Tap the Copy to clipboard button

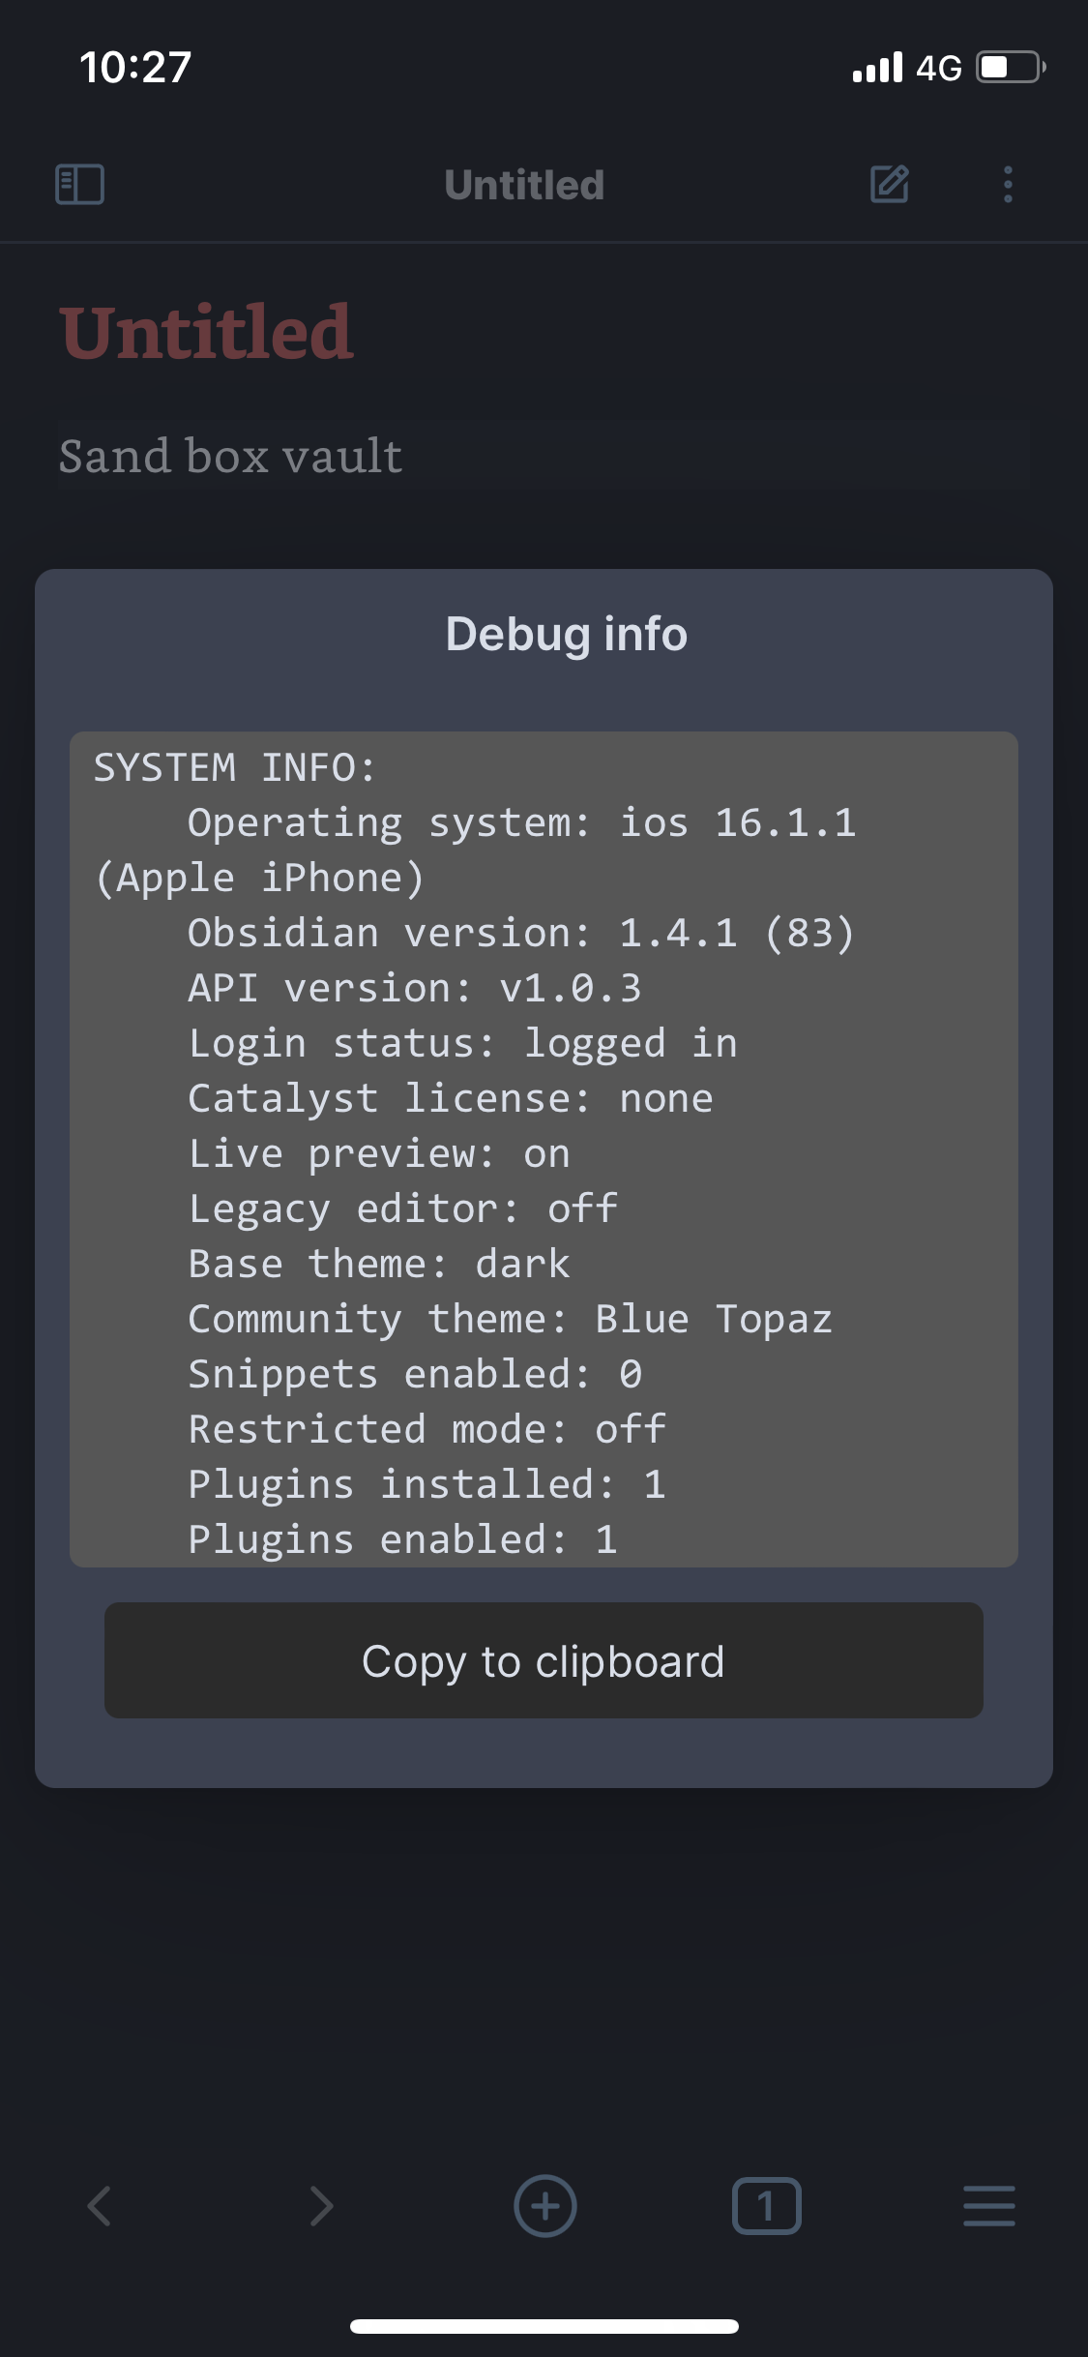544,1660
